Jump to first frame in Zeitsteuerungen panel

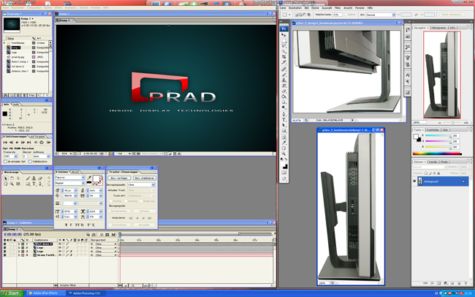5,142
